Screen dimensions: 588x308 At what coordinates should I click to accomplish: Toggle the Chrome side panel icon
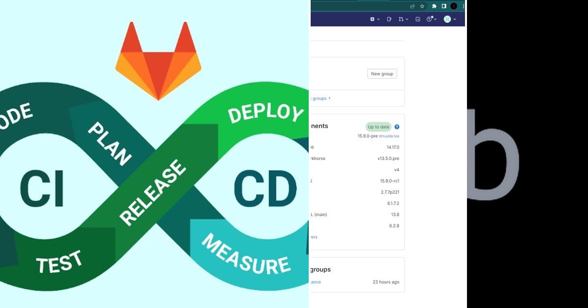click(x=444, y=6)
